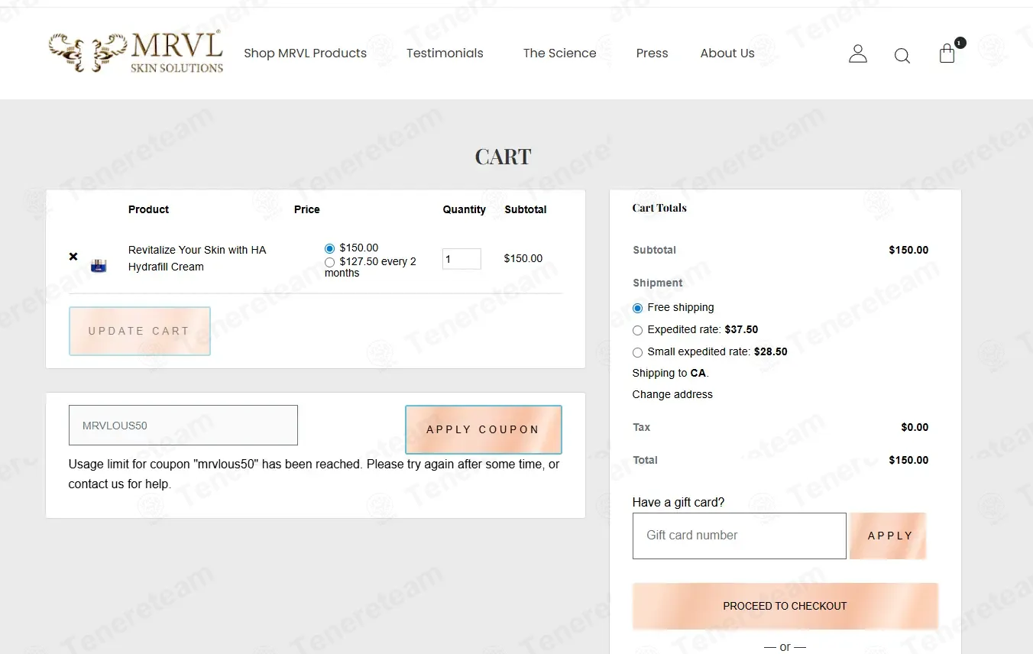The image size is (1033, 654).
Task: Click the 'Have a gift card?' label
Action: (x=678, y=502)
